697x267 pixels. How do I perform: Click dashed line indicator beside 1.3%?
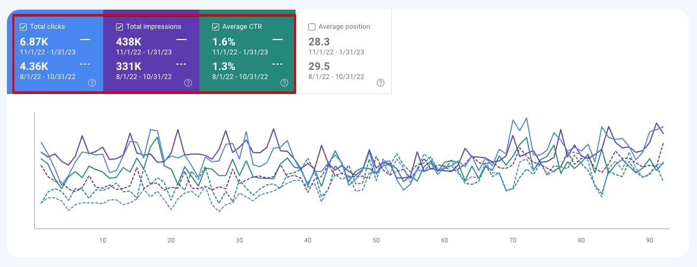(277, 64)
